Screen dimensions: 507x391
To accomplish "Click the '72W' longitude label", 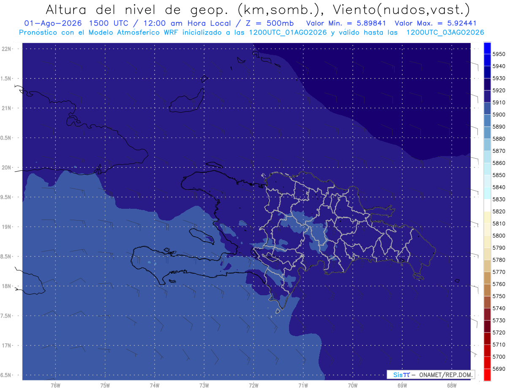I will click(x=253, y=386).
